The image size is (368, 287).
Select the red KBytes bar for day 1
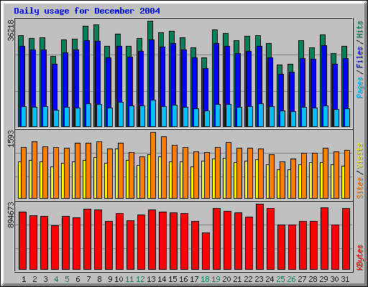(x=22, y=240)
